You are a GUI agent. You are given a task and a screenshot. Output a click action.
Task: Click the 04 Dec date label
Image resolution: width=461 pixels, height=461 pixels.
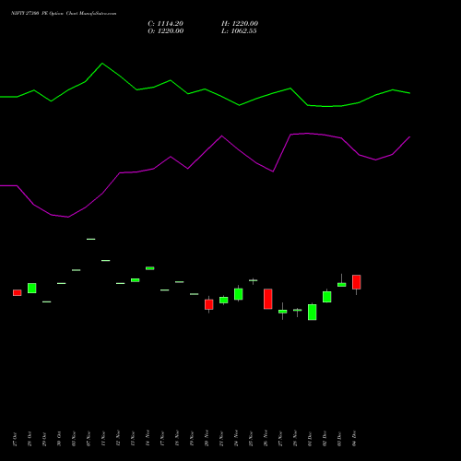tap(354, 439)
